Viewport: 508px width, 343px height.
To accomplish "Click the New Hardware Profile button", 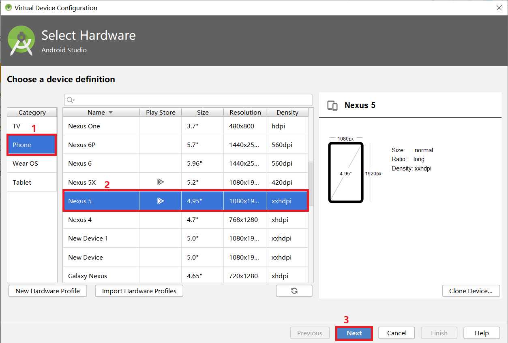I will [47, 291].
